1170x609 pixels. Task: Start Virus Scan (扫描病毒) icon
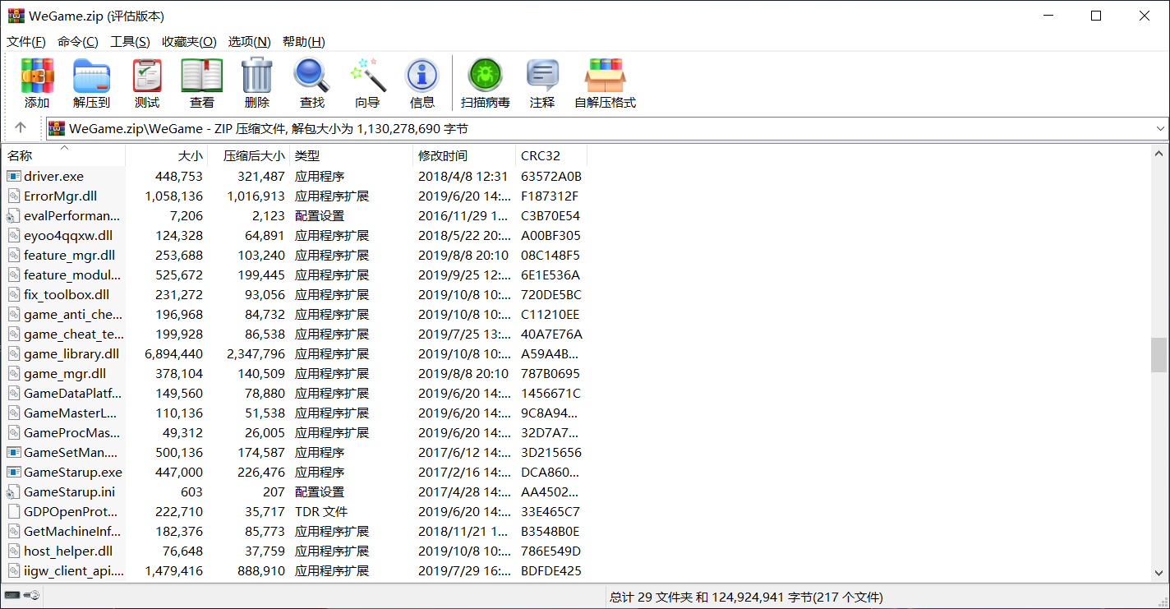coord(486,83)
